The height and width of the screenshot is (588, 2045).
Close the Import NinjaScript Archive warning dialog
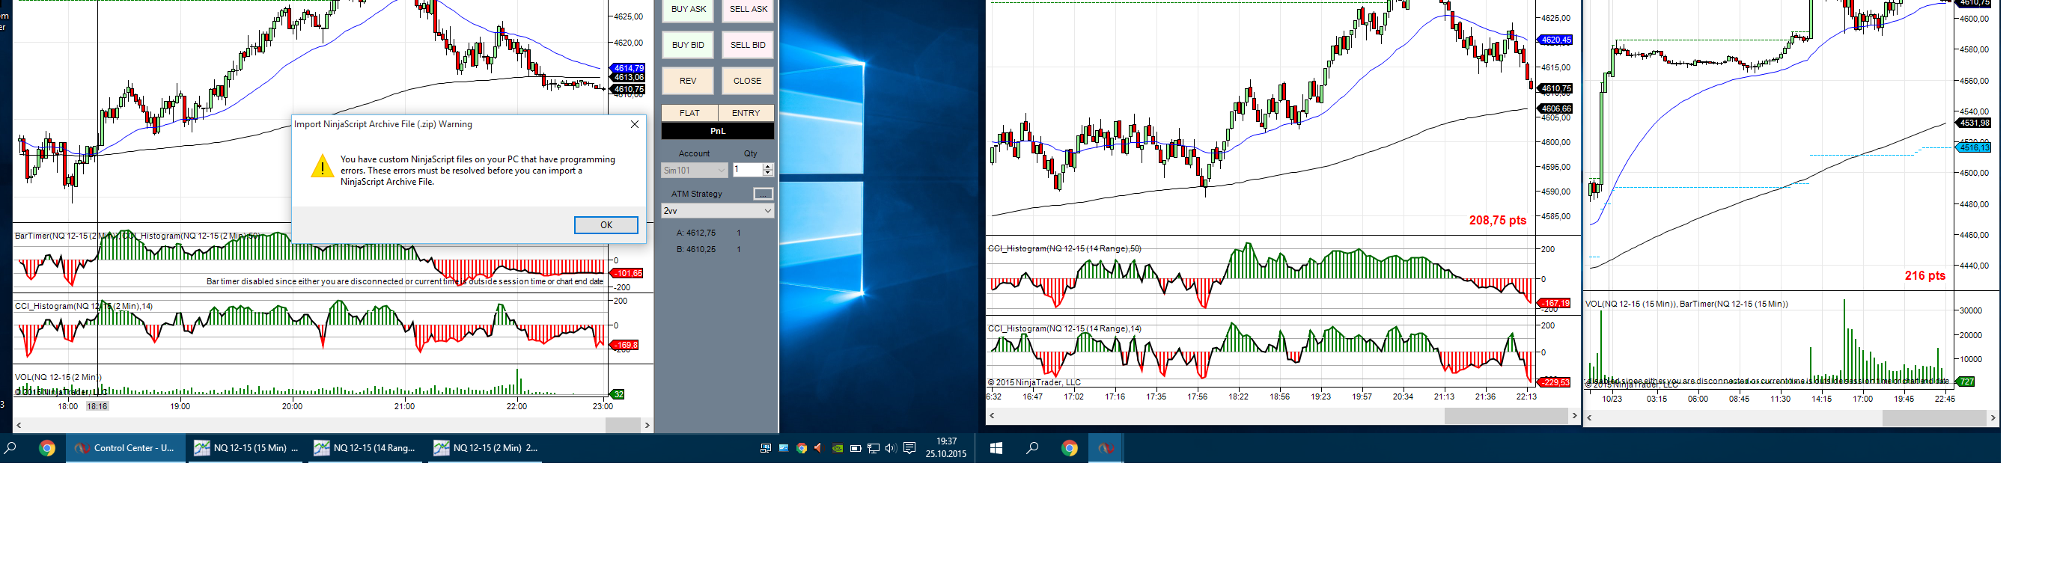[x=634, y=125]
